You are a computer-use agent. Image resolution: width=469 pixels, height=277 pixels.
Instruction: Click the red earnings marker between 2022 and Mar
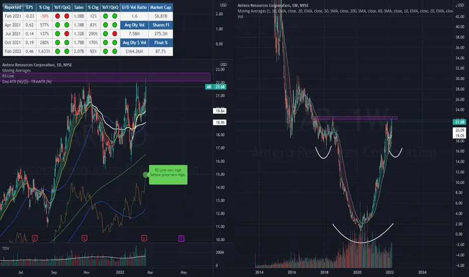144,238
